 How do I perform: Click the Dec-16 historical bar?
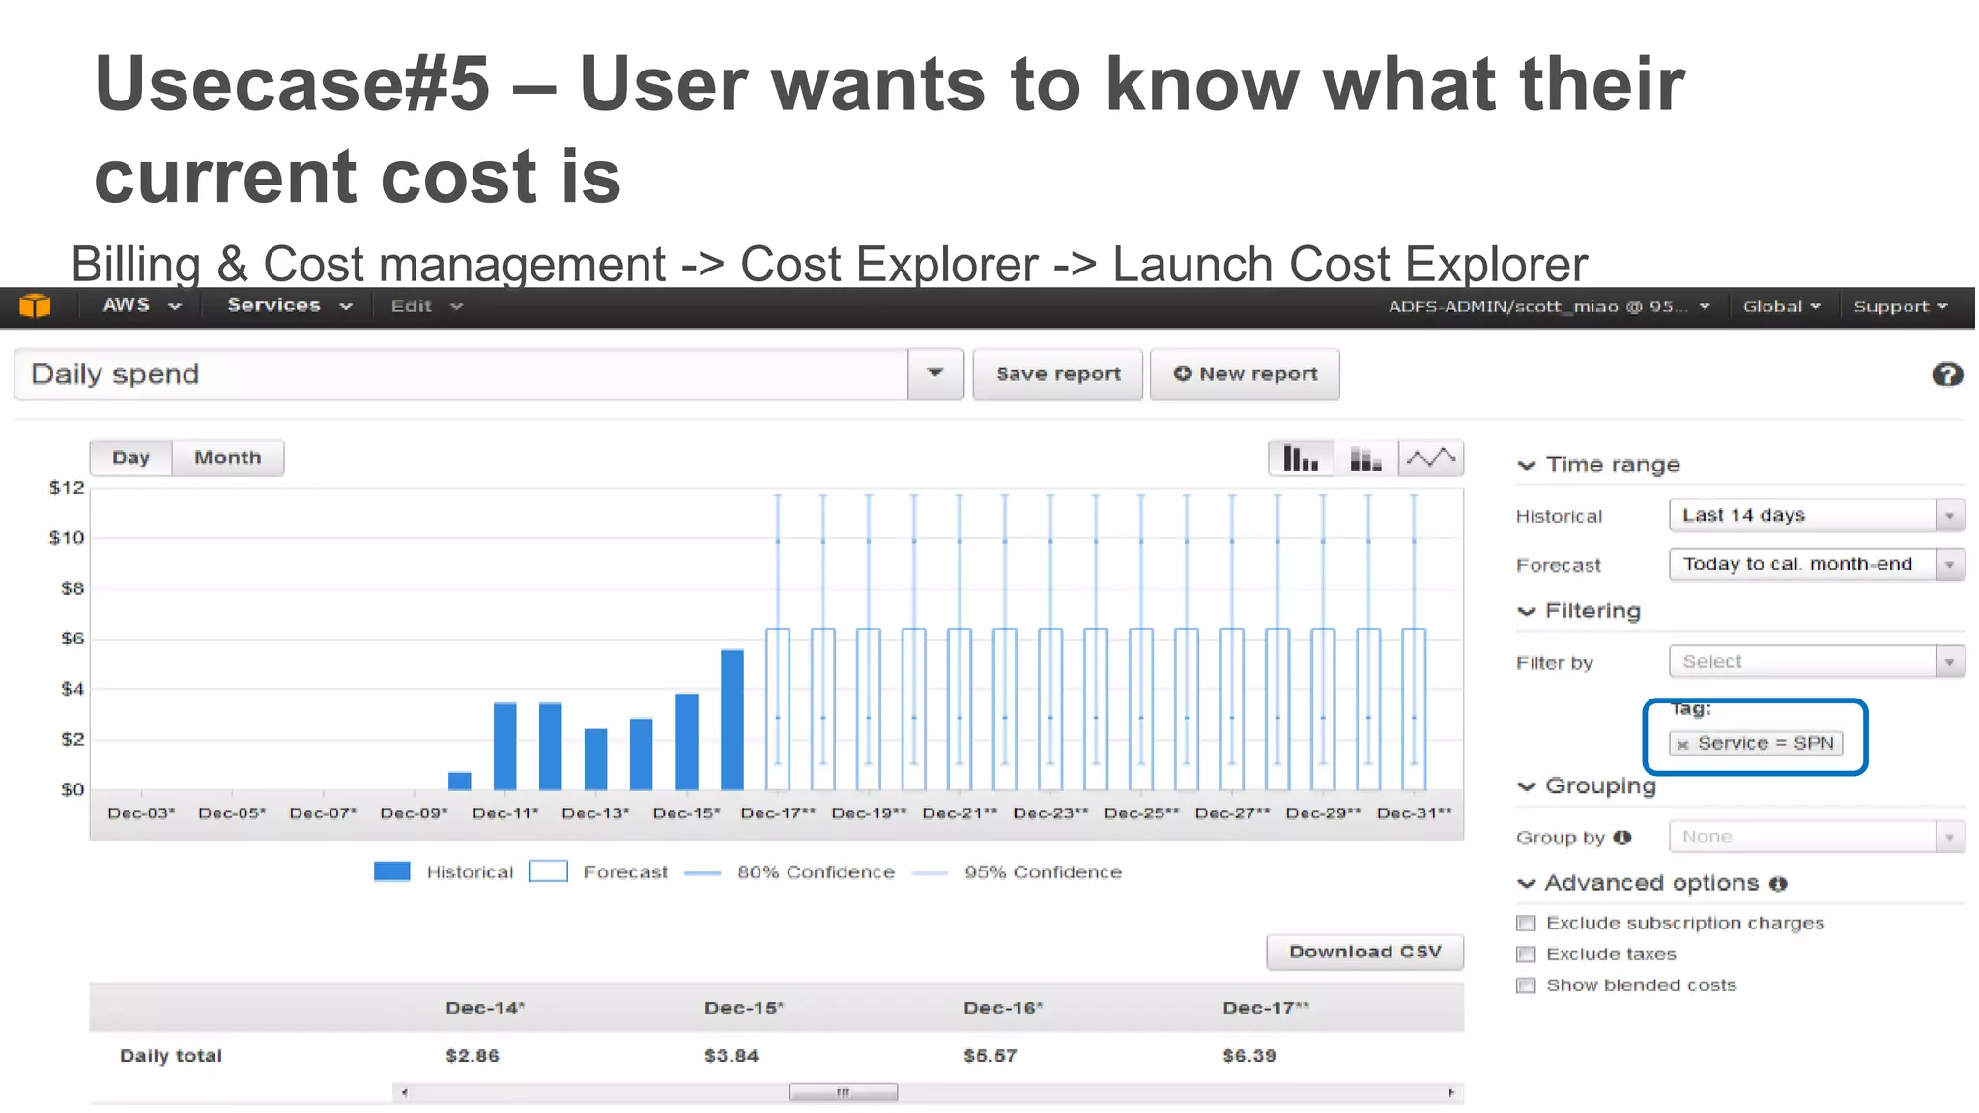point(732,720)
